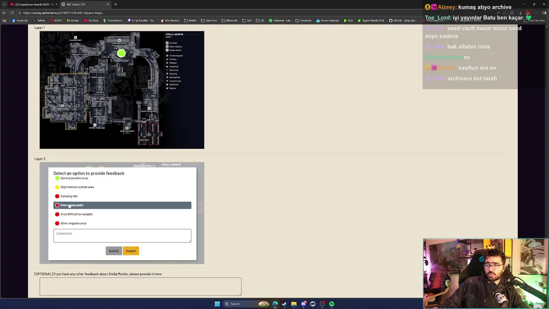Open the Twitter bookmark
The width and height of the screenshot is (549, 309).
tap(39, 21)
